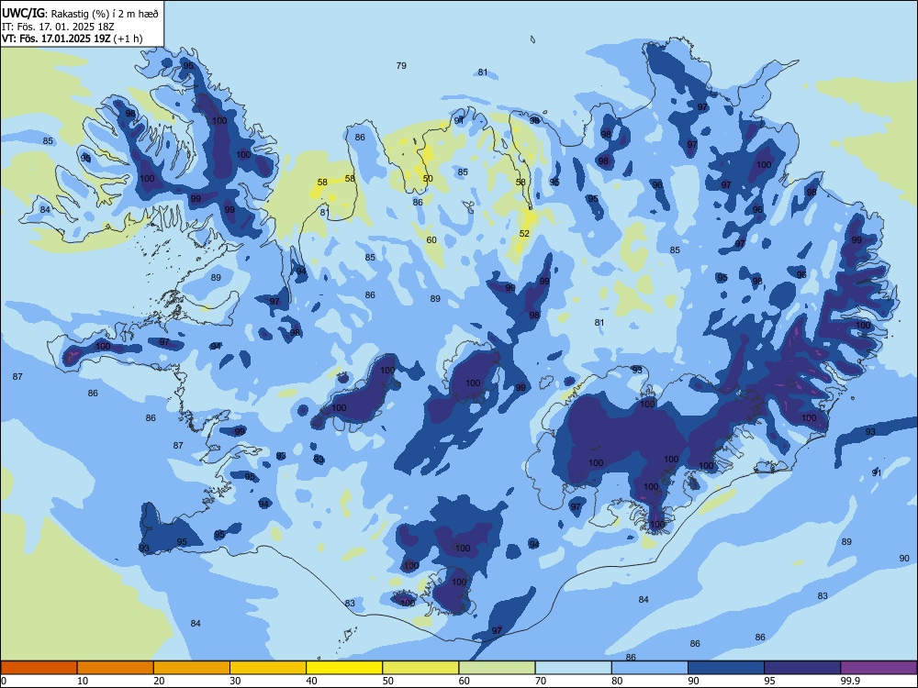Click the humidity value "79" over the northern sea
Screen dimensions: 918x688
(401, 65)
